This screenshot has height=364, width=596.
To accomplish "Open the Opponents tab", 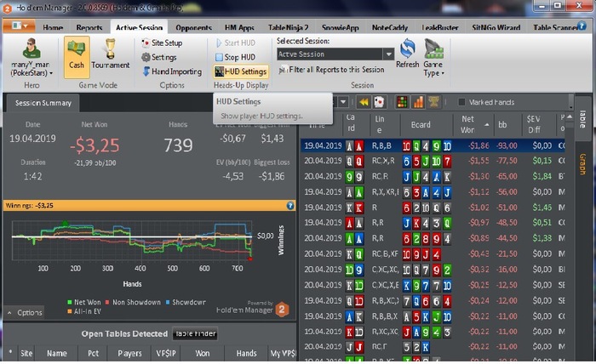I will click(193, 27).
